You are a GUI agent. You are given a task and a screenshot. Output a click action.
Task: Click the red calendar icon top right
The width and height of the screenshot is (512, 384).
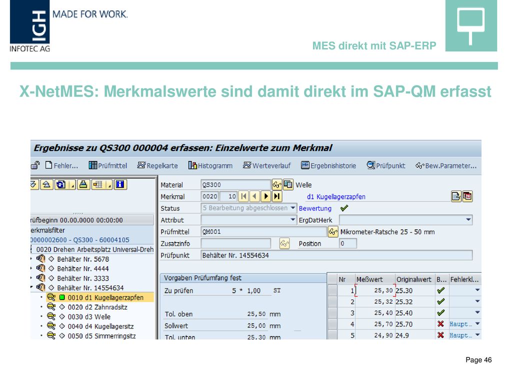pyautogui.click(x=467, y=196)
